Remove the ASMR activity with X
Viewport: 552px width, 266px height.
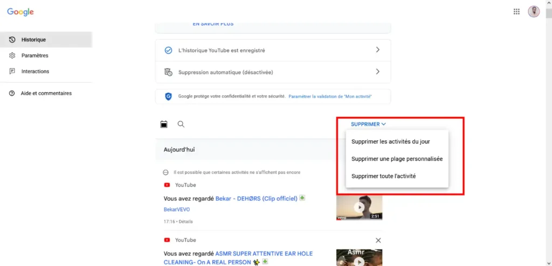coord(378,240)
